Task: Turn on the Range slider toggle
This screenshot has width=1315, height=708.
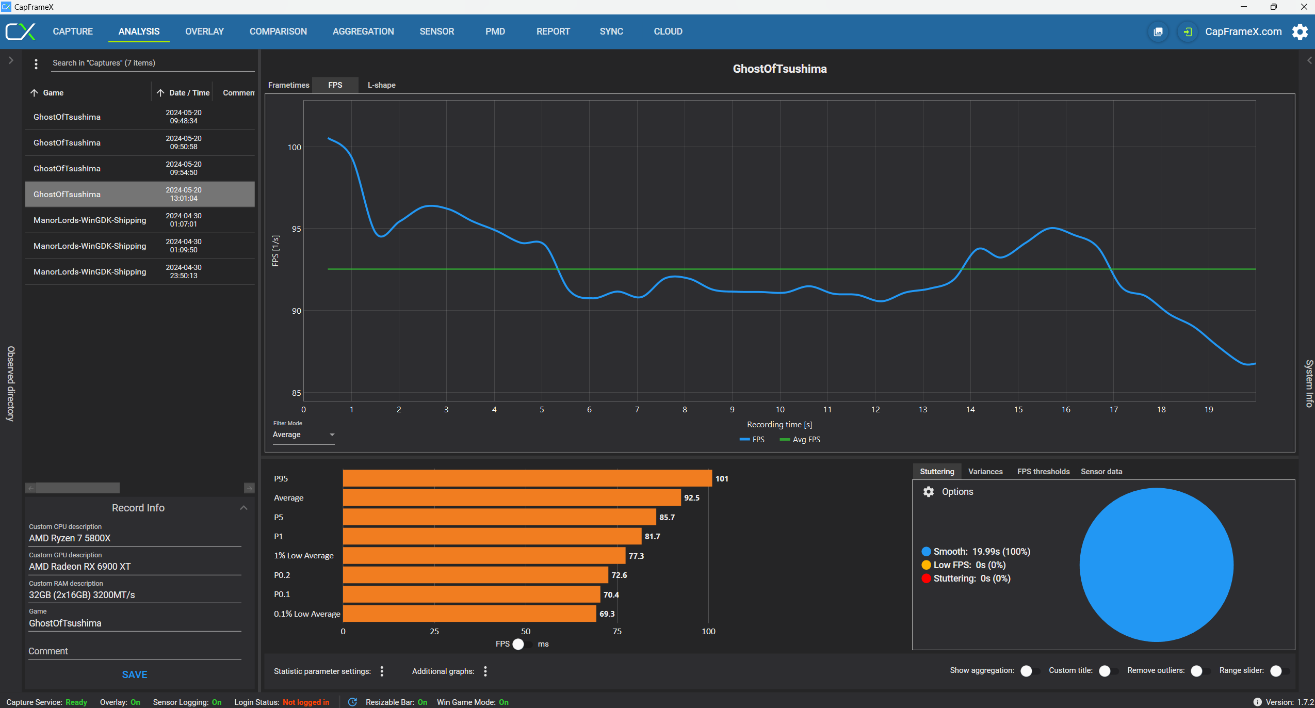Action: [x=1280, y=671]
